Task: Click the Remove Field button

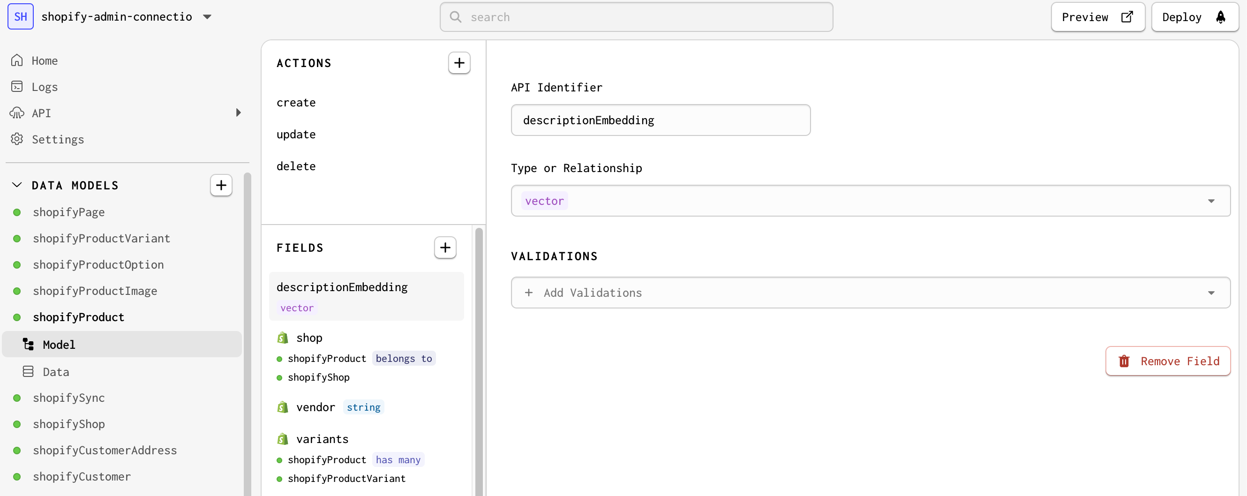Action: [1167, 361]
